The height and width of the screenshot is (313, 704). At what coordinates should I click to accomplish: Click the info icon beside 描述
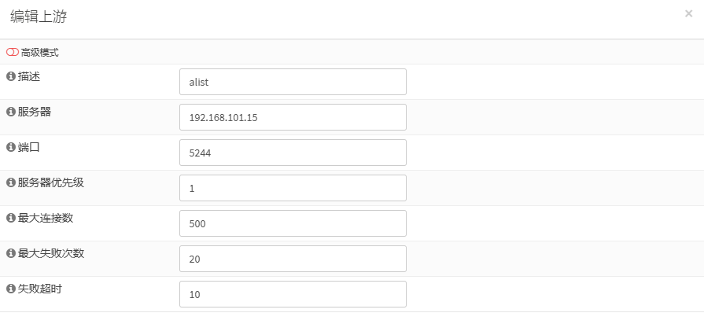pyautogui.click(x=11, y=76)
